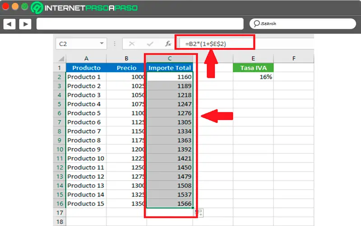Screen dimensions: 361x226
Task: Click the Name Box showing C2
Action: click(x=81, y=43)
